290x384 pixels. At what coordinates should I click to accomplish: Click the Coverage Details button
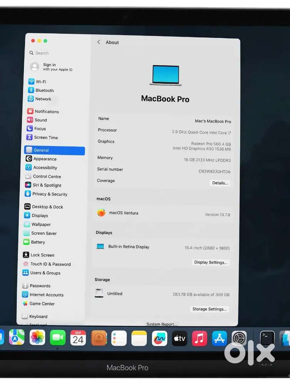pyautogui.click(x=220, y=183)
